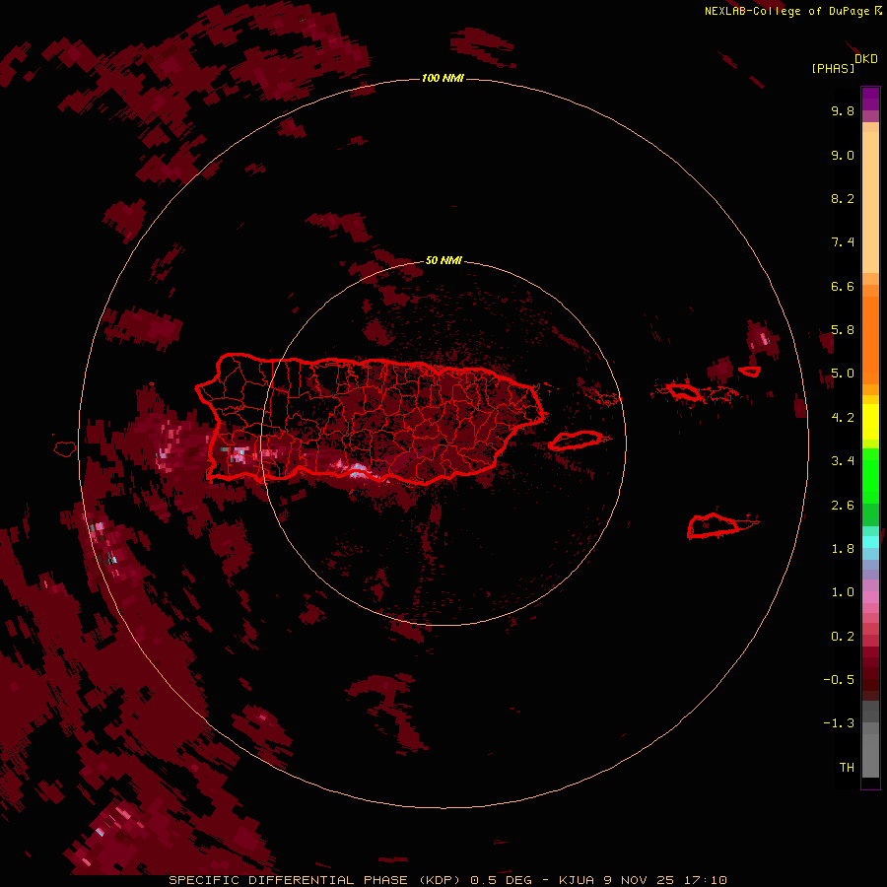The image size is (887, 887).
Task: Click the 0.2 color scale value
Action: (x=843, y=637)
